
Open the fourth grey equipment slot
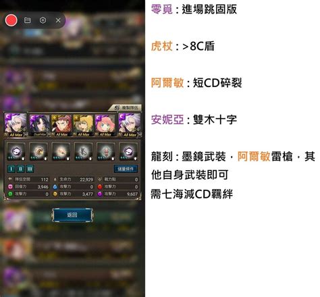[x=84, y=151]
